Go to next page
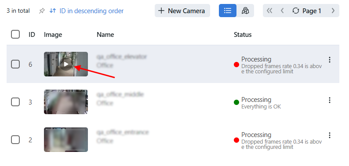 [x=333, y=11]
